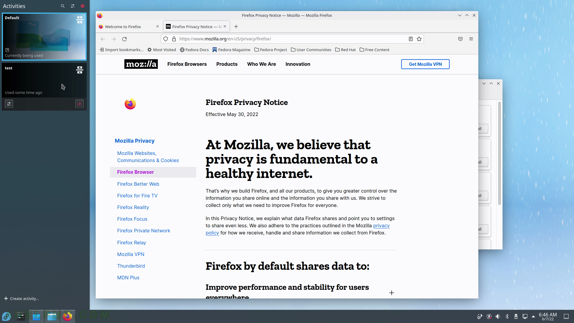The image size is (574, 323).
Task: Open Activities panel configure sliders icon
Action: pyautogui.click(x=72, y=6)
